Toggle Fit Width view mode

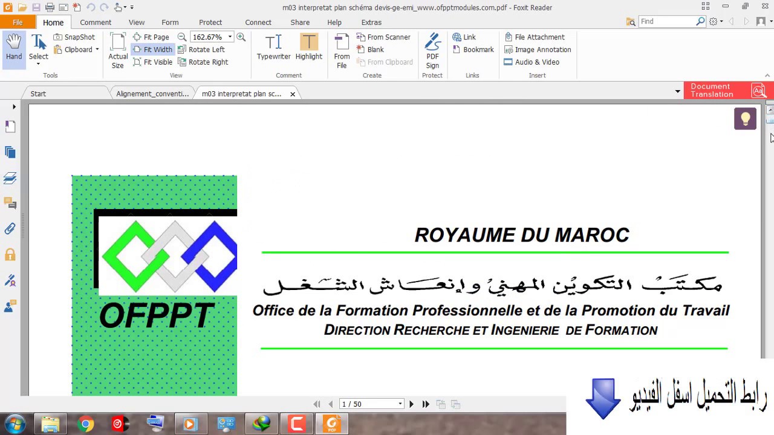point(153,50)
